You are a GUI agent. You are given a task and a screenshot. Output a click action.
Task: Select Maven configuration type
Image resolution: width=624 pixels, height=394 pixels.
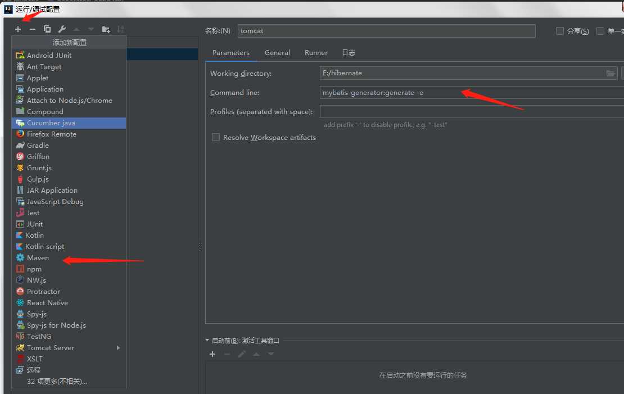[69, 258]
